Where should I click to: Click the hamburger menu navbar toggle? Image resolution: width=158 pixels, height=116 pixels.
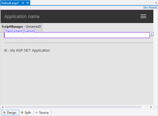click(143, 16)
